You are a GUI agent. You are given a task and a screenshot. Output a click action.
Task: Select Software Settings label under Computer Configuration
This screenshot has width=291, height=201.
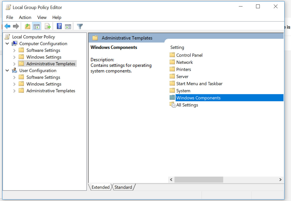coord(43,50)
